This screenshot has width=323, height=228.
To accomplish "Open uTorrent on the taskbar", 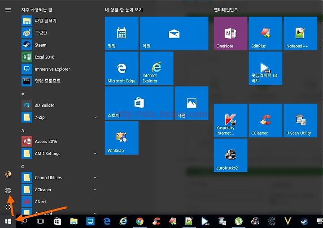I will (x=239, y=221).
